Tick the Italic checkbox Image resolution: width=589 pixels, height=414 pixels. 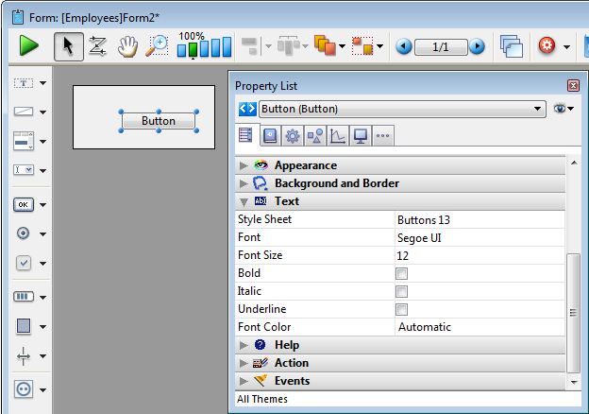[x=401, y=292]
